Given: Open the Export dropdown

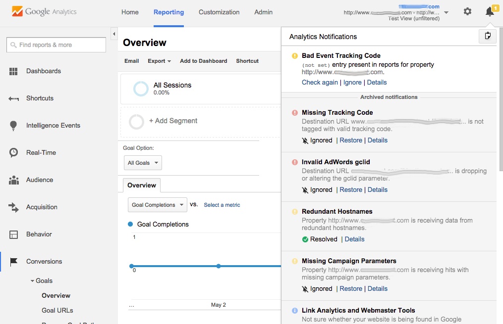Looking at the screenshot, I should [159, 61].
